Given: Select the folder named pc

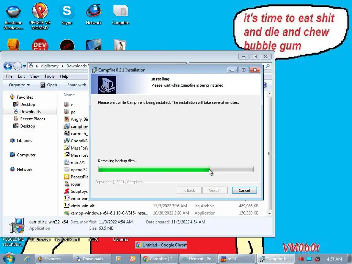Looking at the screenshot, I should (x=70, y=112).
